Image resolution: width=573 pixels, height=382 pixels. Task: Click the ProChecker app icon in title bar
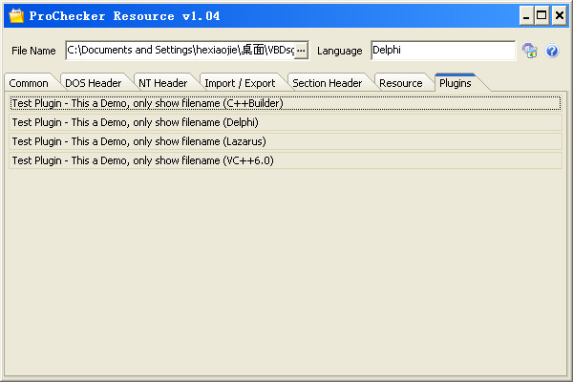click(15, 15)
